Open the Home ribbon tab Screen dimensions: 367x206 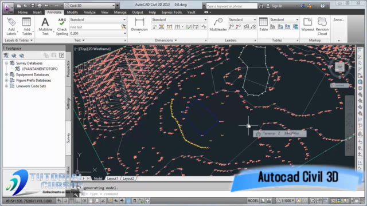23,12
